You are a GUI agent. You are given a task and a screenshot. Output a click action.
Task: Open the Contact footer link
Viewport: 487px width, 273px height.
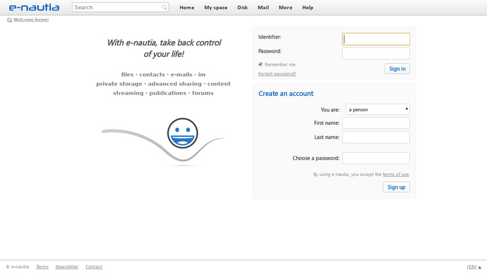tap(93, 267)
